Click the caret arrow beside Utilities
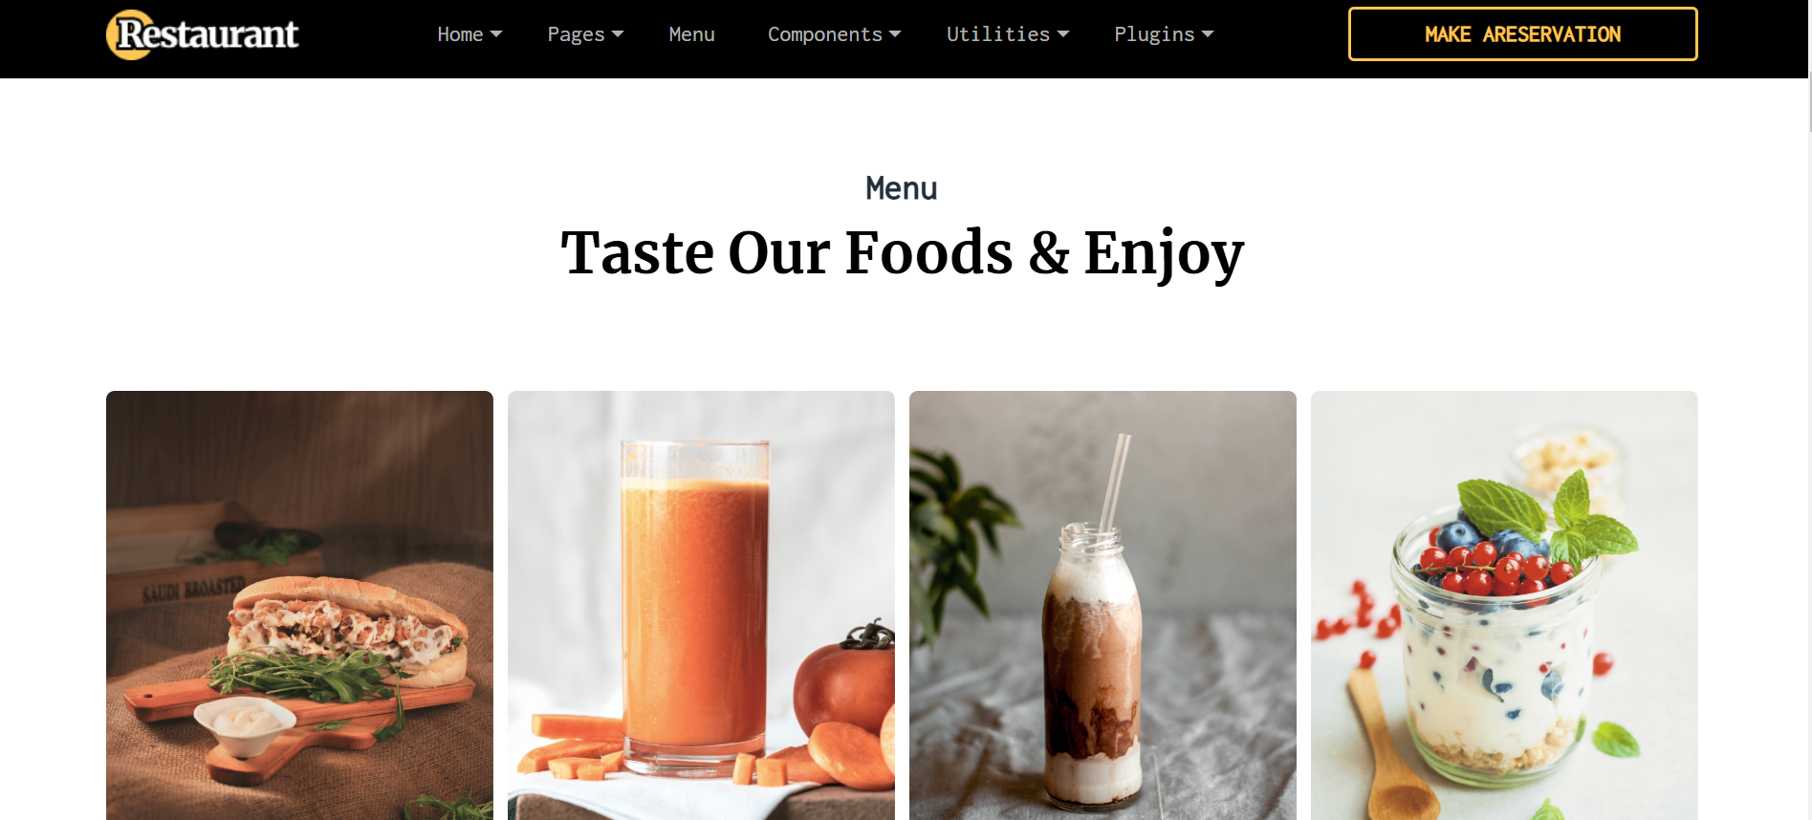Viewport: 1812px width, 820px height. click(x=1063, y=34)
